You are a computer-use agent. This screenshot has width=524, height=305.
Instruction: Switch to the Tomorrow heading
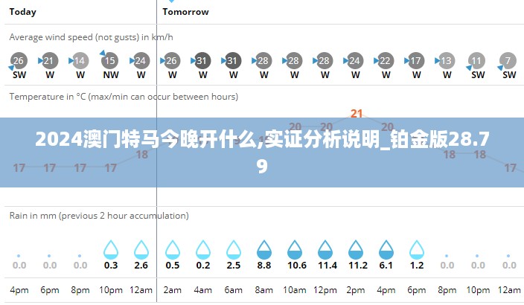click(x=185, y=12)
